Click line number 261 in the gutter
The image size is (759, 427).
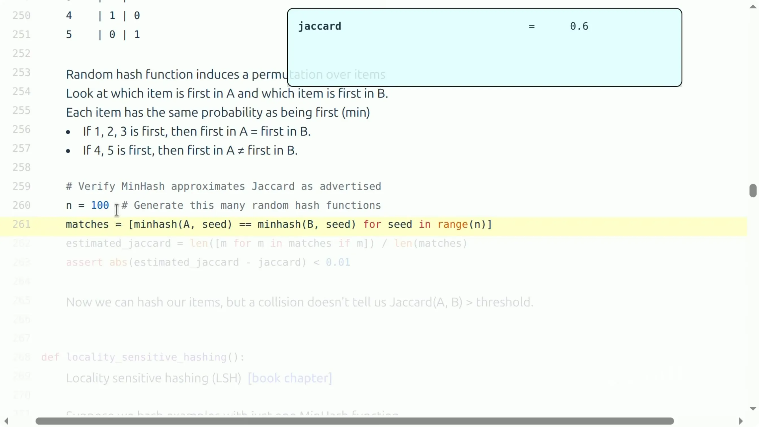[x=21, y=224]
